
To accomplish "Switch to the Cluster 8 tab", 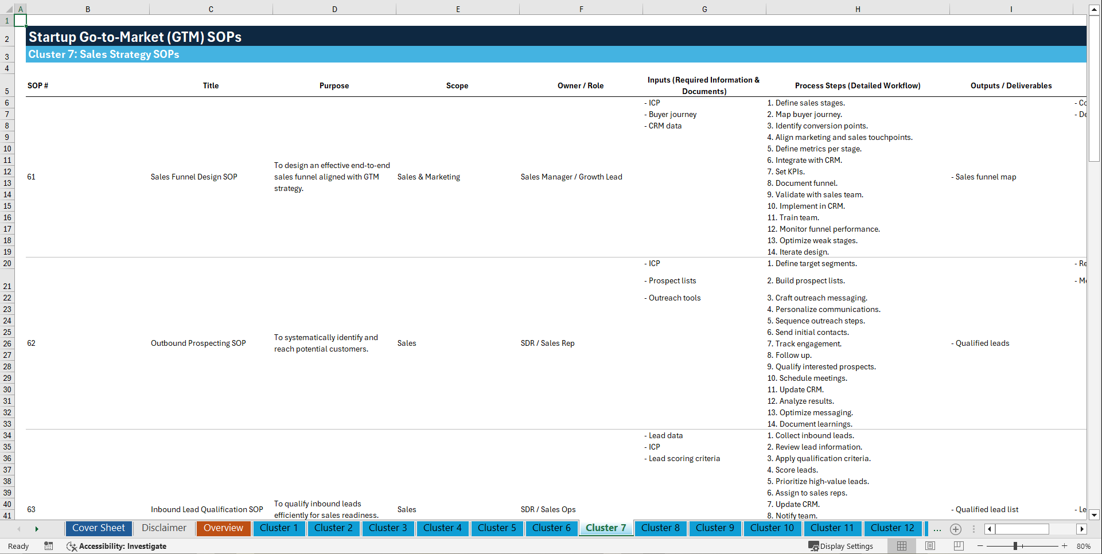I will point(660,528).
